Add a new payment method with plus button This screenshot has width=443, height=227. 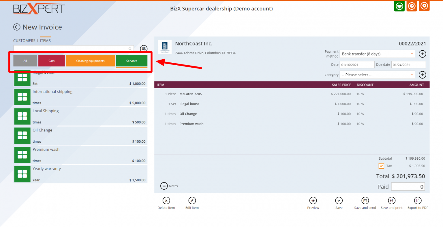pos(422,54)
